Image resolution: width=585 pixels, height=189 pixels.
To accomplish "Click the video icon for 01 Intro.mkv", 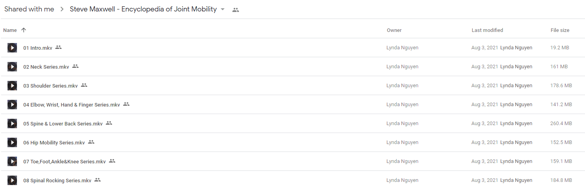I will [x=12, y=48].
